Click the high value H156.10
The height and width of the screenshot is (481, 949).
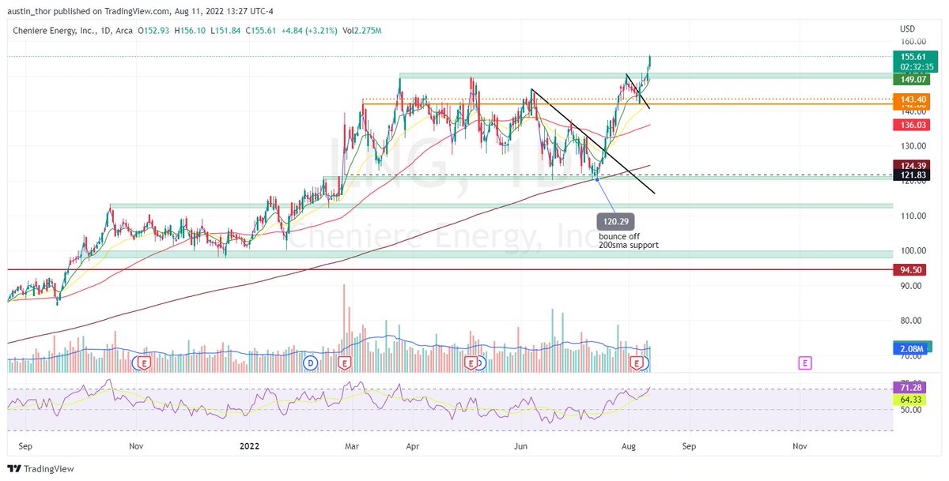click(191, 30)
